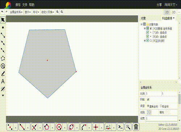Click the zoom in magnifier icon
181x132 pixels.
click(58, 12)
